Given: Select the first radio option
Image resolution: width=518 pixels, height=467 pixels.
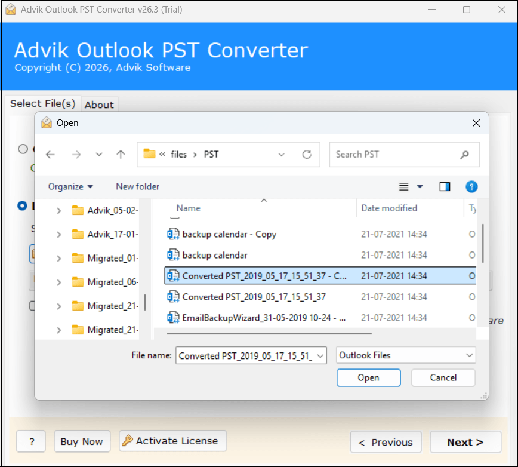Looking at the screenshot, I should (x=23, y=149).
